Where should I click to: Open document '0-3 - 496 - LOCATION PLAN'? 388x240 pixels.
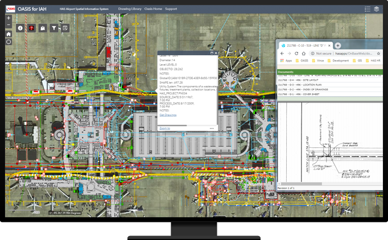[329, 85]
